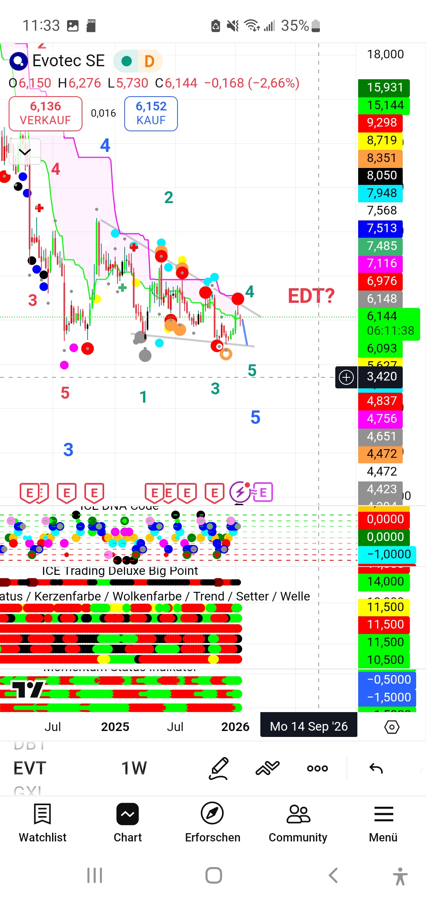
Task: Tap the green 15,931 price label
Action: pyautogui.click(x=384, y=88)
